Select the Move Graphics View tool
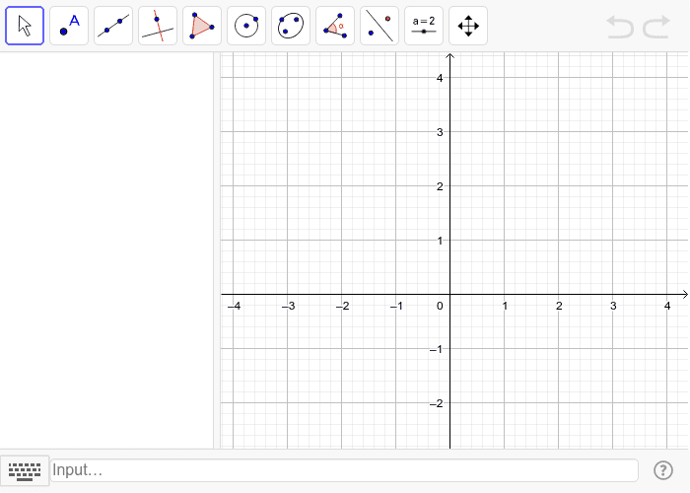This screenshot has height=493, width=690. [x=468, y=26]
